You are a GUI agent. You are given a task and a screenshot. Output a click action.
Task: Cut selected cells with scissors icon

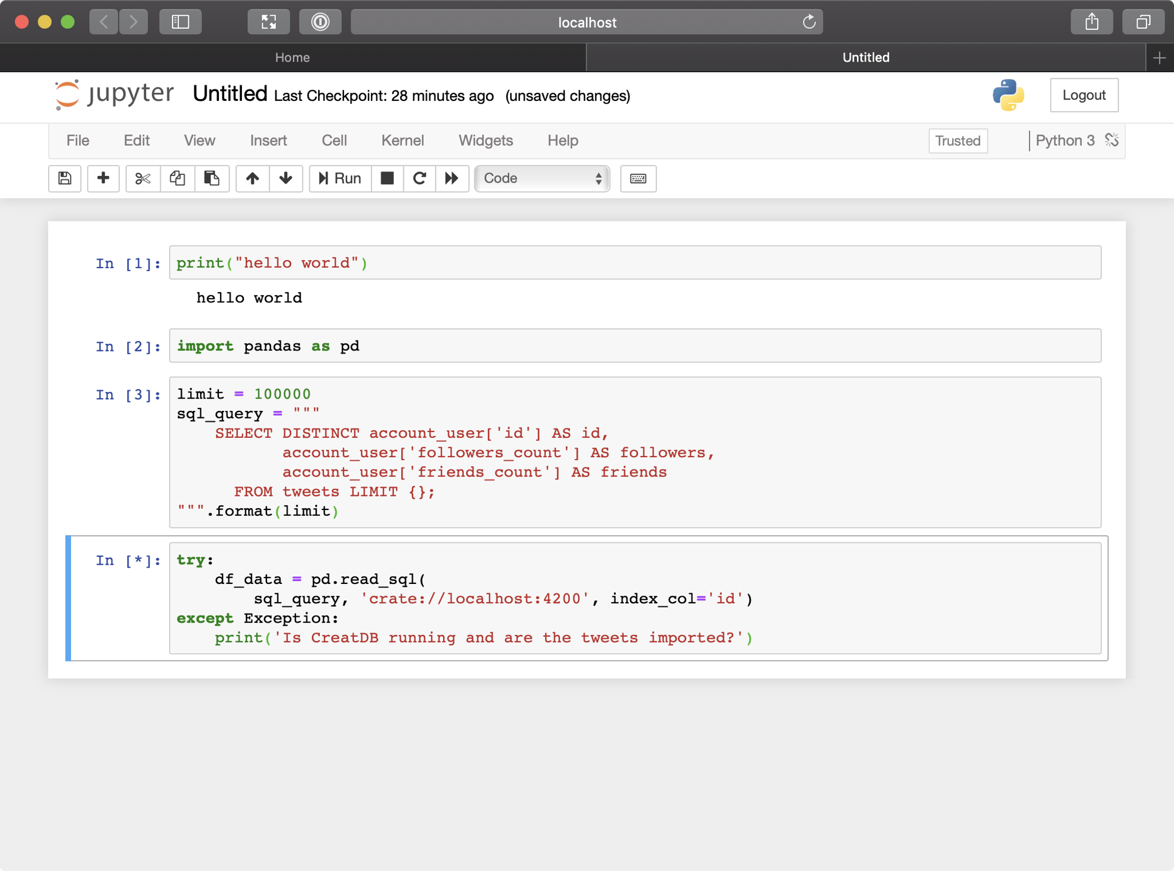point(143,178)
